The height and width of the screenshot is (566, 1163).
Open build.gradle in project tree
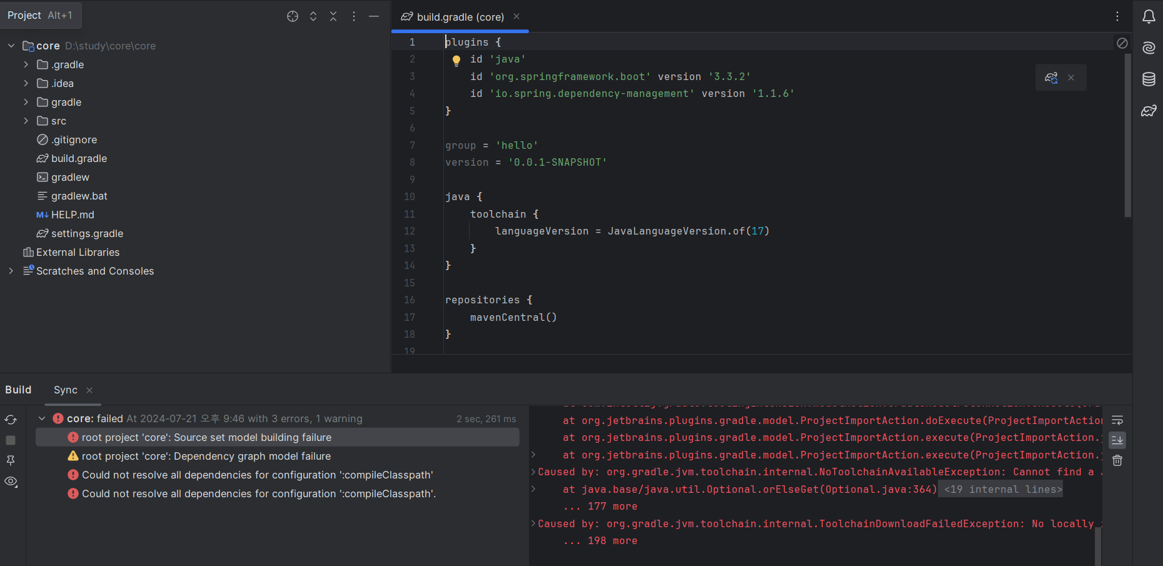pos(79,158)
